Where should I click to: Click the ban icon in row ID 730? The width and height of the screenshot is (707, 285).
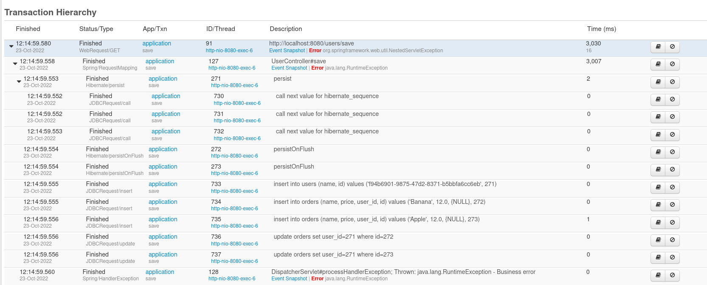click(673, 99)
